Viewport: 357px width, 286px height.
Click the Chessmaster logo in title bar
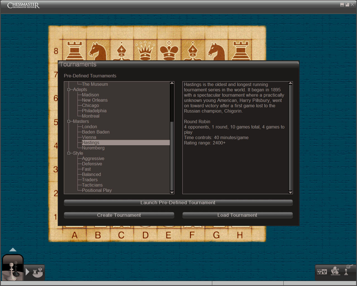click(23, 5)
